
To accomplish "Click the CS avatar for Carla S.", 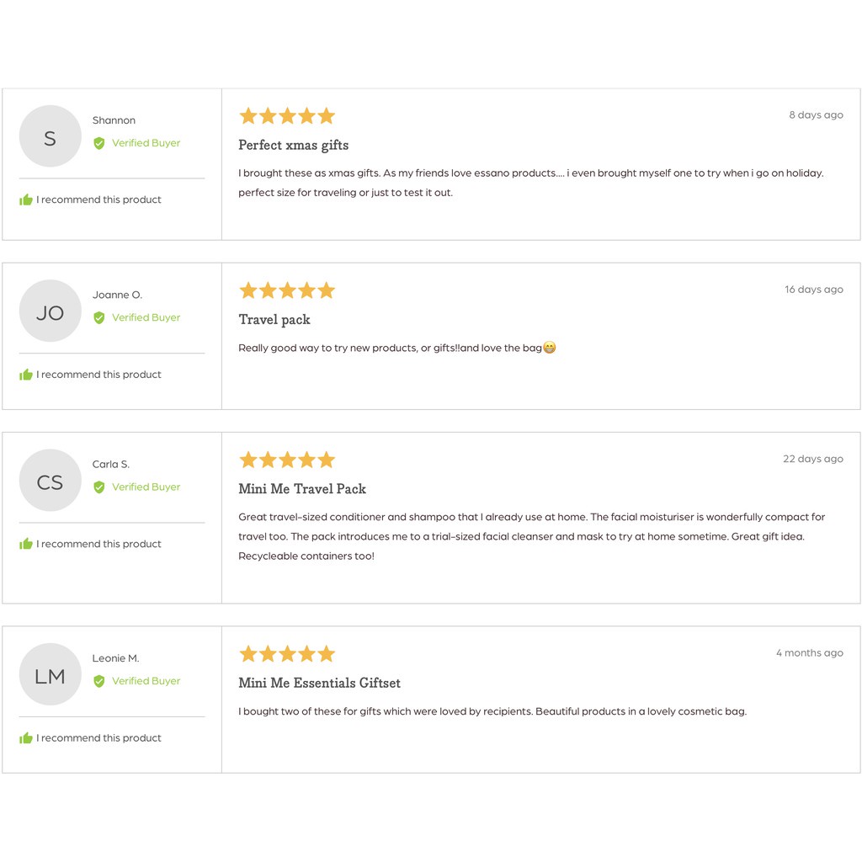I will [50, 481].
